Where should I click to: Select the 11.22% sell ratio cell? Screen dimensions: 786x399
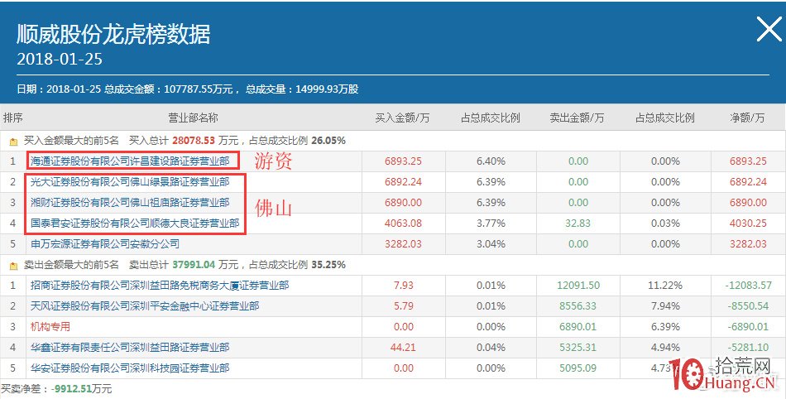coord(665,286)
